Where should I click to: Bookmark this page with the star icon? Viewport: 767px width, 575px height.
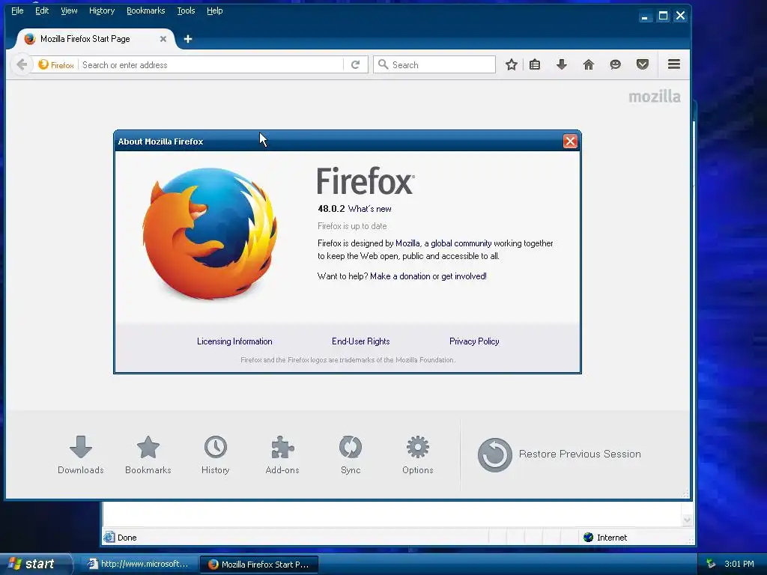[511, 64]
